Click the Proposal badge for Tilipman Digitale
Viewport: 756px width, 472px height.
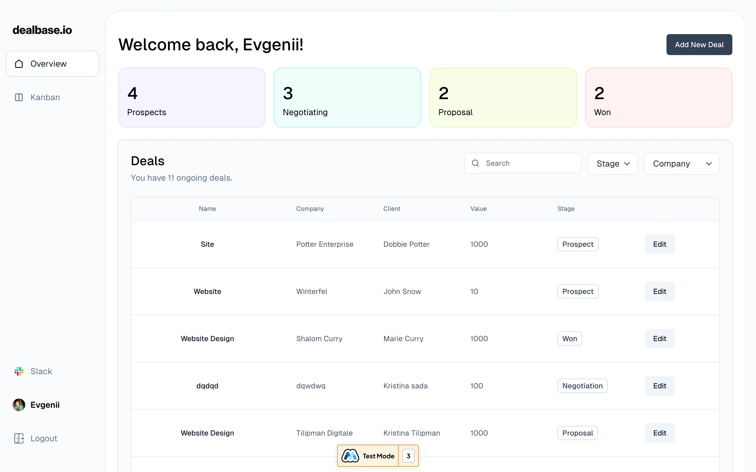[577, 433]
